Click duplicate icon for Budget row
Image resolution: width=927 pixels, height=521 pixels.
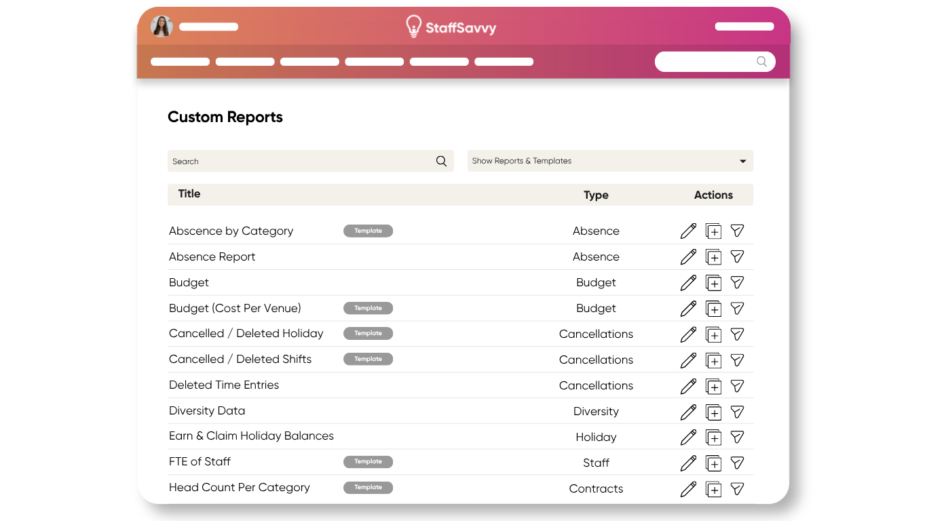pos(713,283)
